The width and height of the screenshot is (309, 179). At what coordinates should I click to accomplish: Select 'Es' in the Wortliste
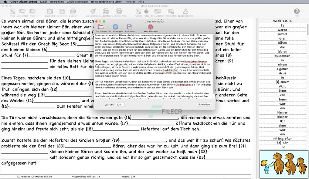[x=282, y=26]
